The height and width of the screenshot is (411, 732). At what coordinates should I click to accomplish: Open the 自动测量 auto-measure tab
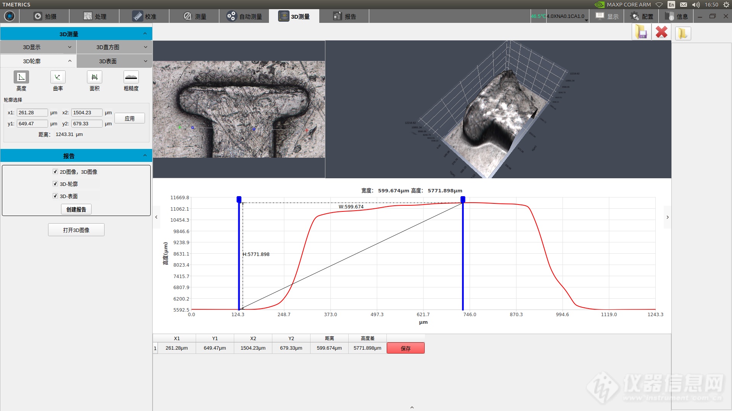244,16
